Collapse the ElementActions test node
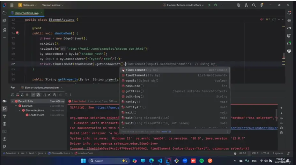Screen dimensions: 296x165 (x=19, y=110)
